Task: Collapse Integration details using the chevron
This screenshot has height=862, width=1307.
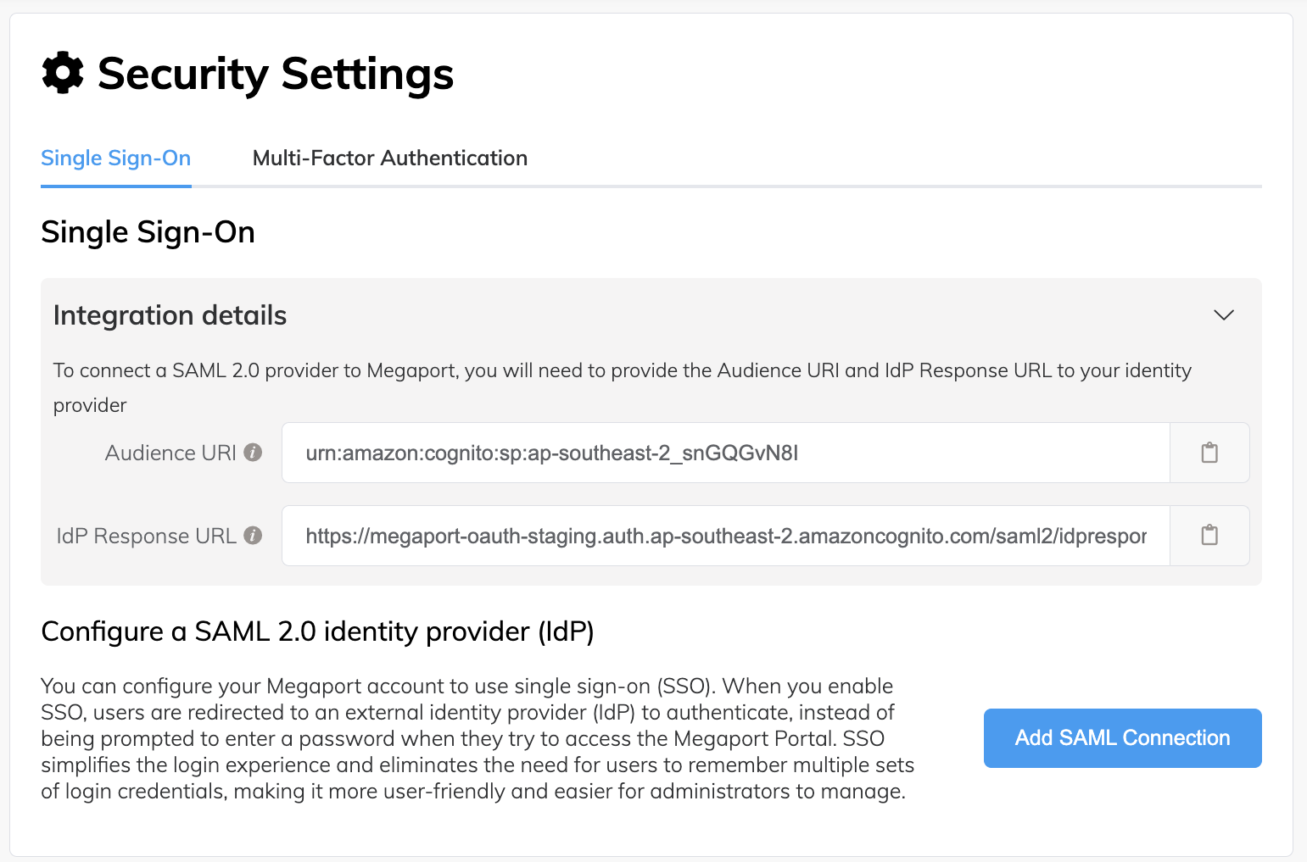Action: coord(1224,314)
